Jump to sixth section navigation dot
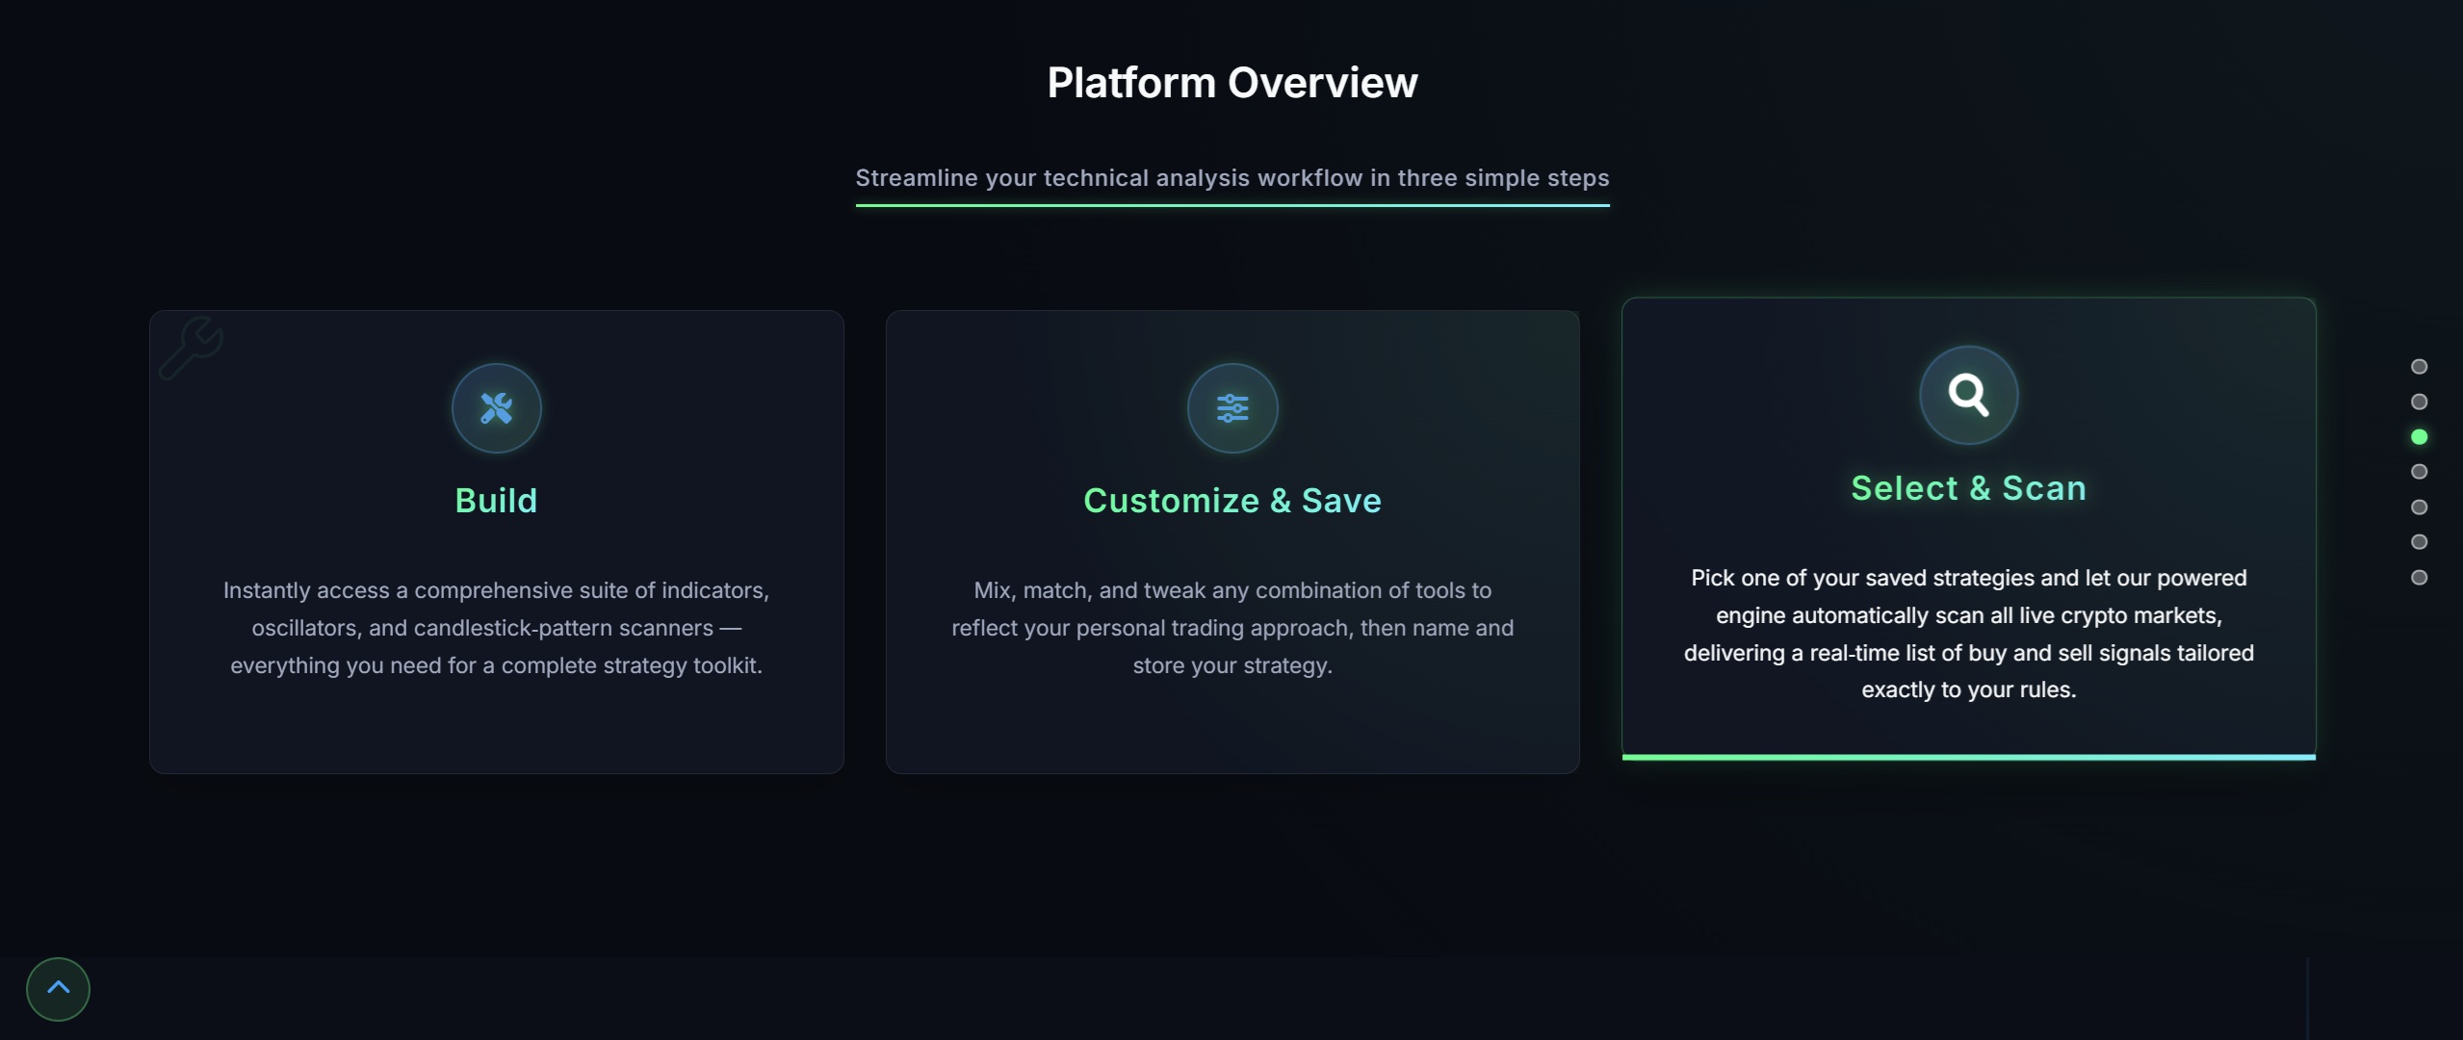The width and height of the screenshot is (2463, 1040). tap(2419, 542)
